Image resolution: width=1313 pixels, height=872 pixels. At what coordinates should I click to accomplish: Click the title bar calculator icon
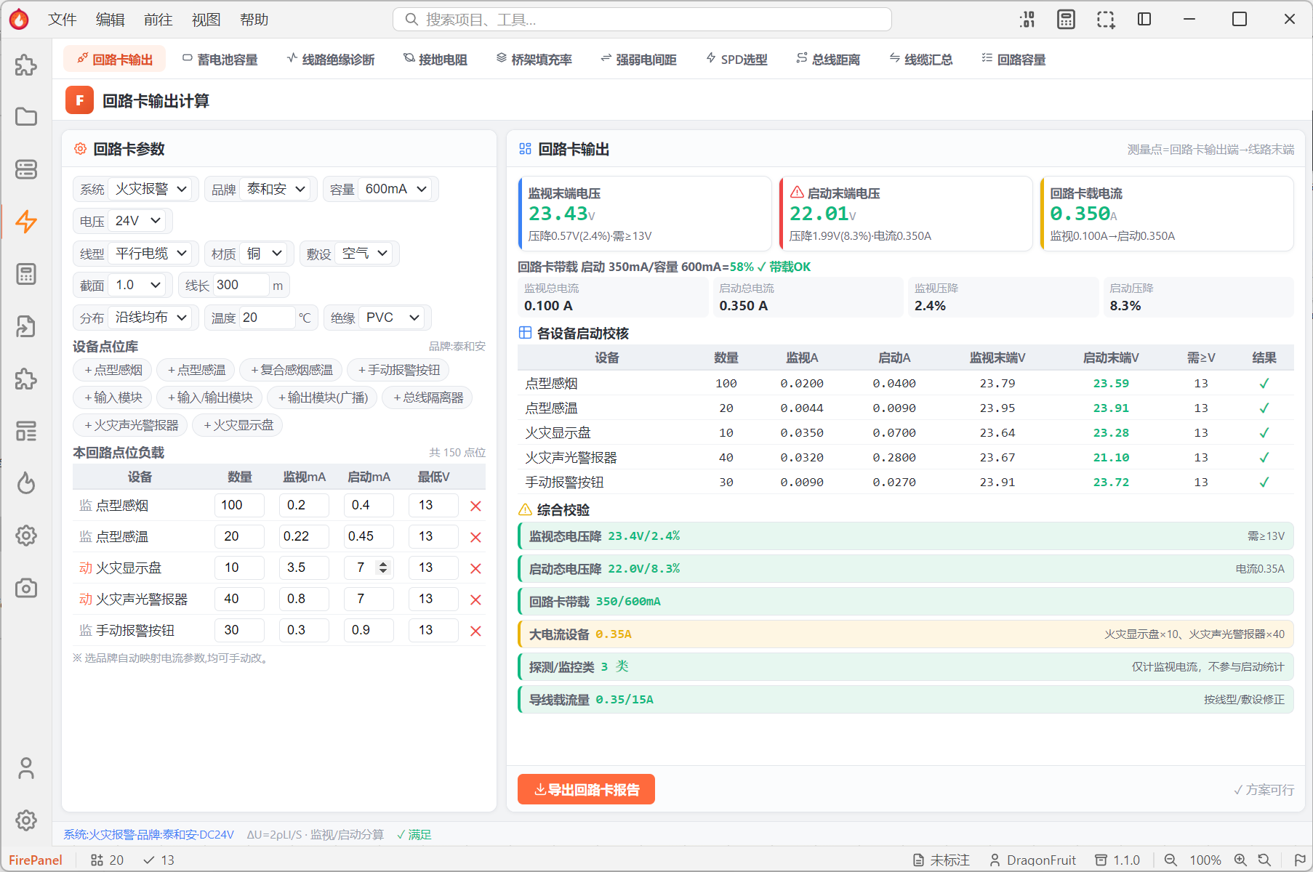pyautogui.click(x=1066, y=20)
